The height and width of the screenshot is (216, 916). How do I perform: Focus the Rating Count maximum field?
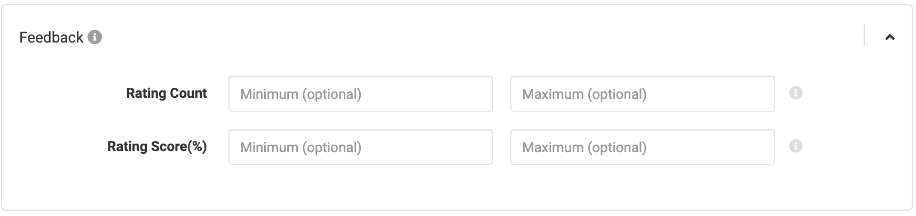(642, 94)
